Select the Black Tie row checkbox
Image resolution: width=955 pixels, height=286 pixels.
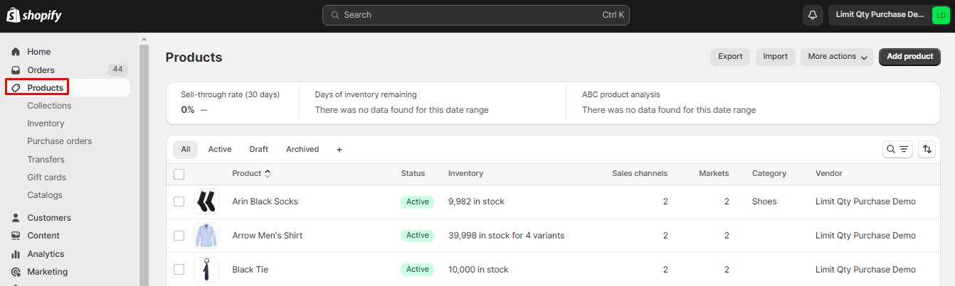coord(179,270)
